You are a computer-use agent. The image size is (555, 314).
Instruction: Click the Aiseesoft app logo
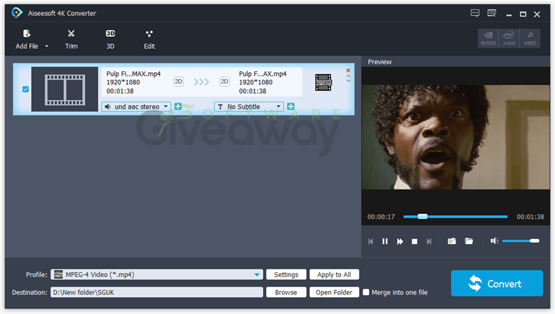(17, 13)
